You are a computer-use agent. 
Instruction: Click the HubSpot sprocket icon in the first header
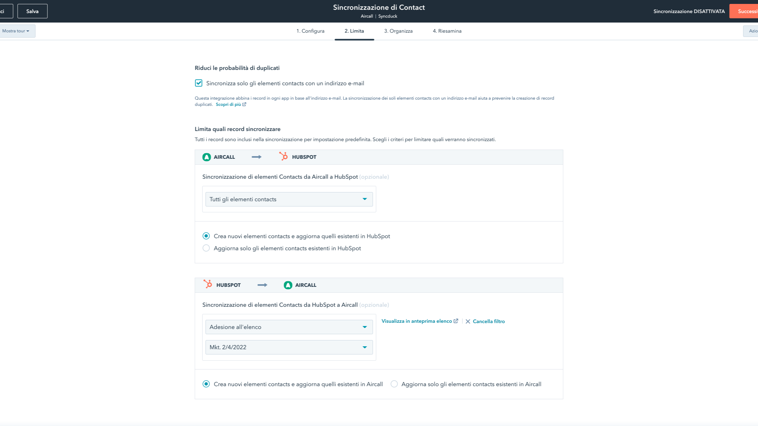[283, 156]
